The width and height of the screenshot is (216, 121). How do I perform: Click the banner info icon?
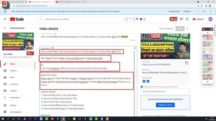[5, 11]
